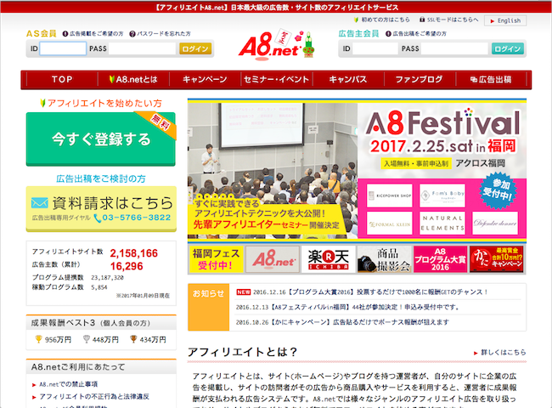
Task: Click the red NEW badge in お知らせ
Action: [x=243, y=292]
